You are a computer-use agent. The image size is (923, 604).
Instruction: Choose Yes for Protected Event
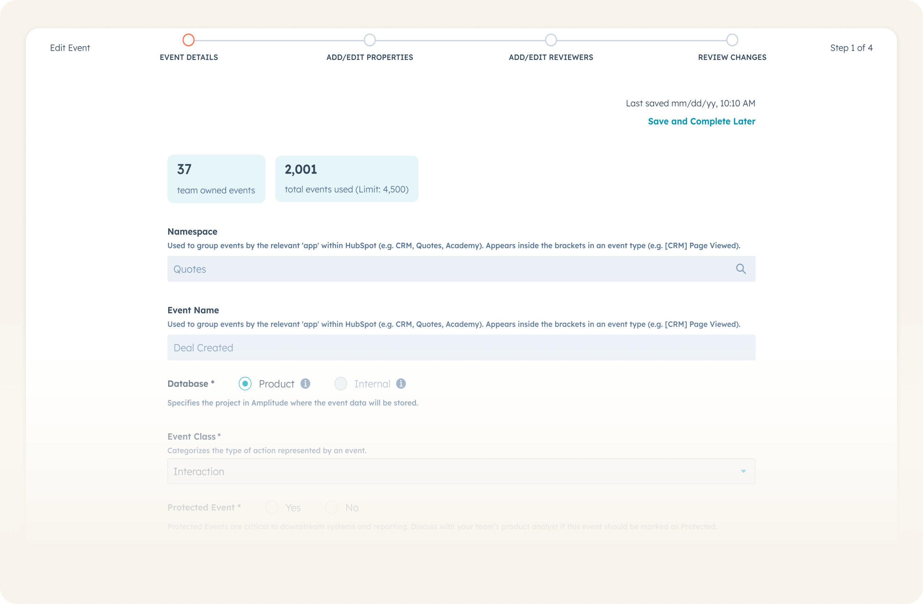272,507
